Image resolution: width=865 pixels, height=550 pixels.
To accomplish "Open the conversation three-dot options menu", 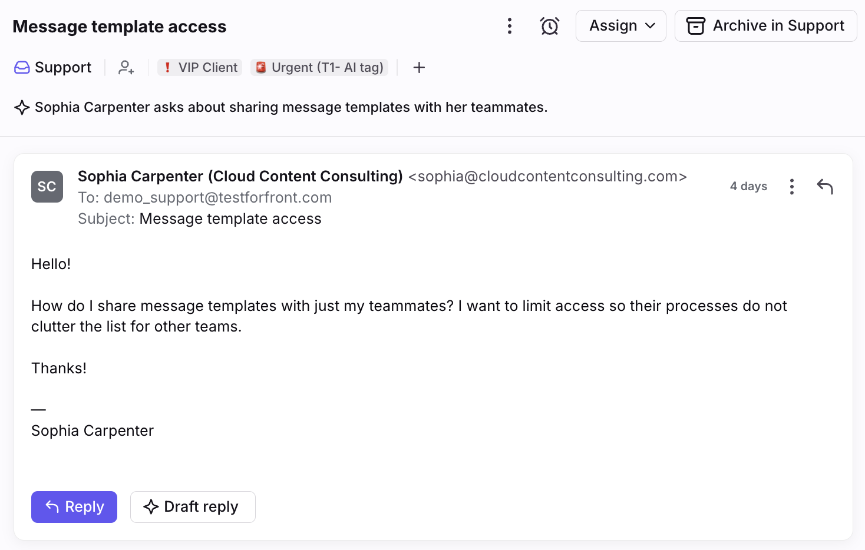I will click(510, 26).
